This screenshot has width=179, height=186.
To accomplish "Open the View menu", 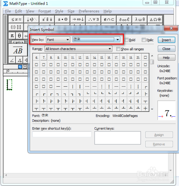I will tap(30, 11).
